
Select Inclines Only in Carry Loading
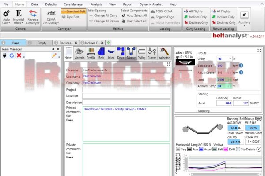pos(195,17)
